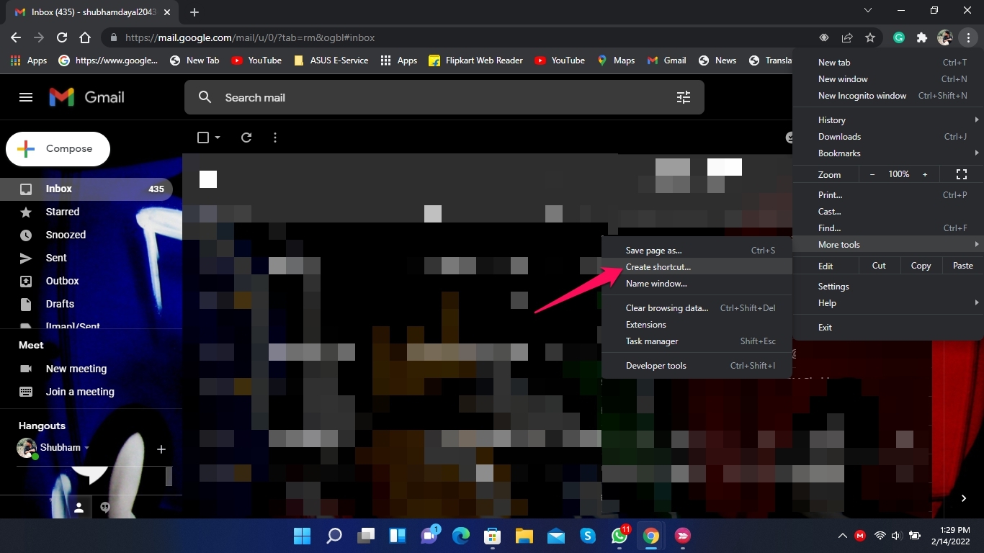Viewport: 984px width, 553px height.
Task: Open YouTube bookmark next to New Tab
Action: [256, 60]
